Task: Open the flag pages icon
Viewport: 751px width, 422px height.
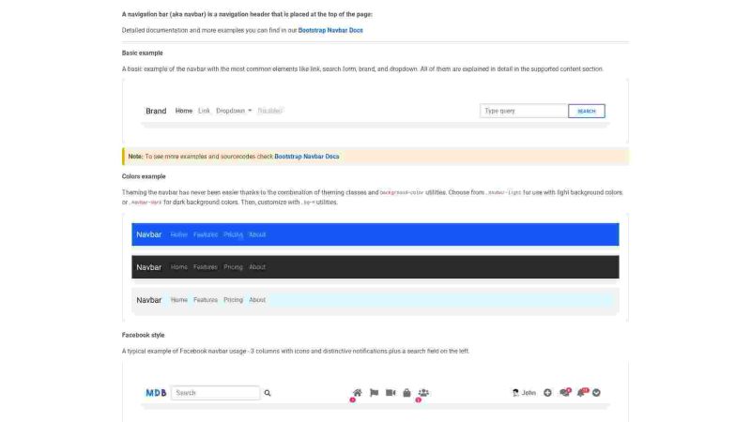Action: tap(374, 393)
